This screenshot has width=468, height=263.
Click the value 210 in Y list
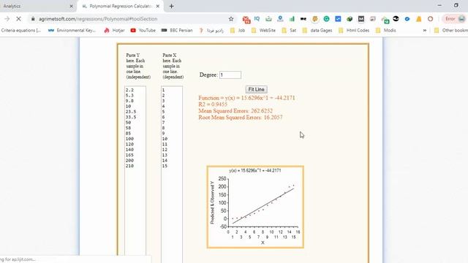tap(129, 166)
